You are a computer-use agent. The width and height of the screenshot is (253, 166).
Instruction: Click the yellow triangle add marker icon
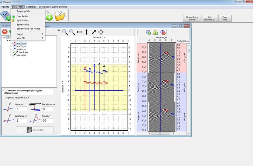pos(155,32)
